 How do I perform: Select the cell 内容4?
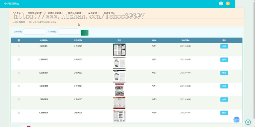coord(154,86)
